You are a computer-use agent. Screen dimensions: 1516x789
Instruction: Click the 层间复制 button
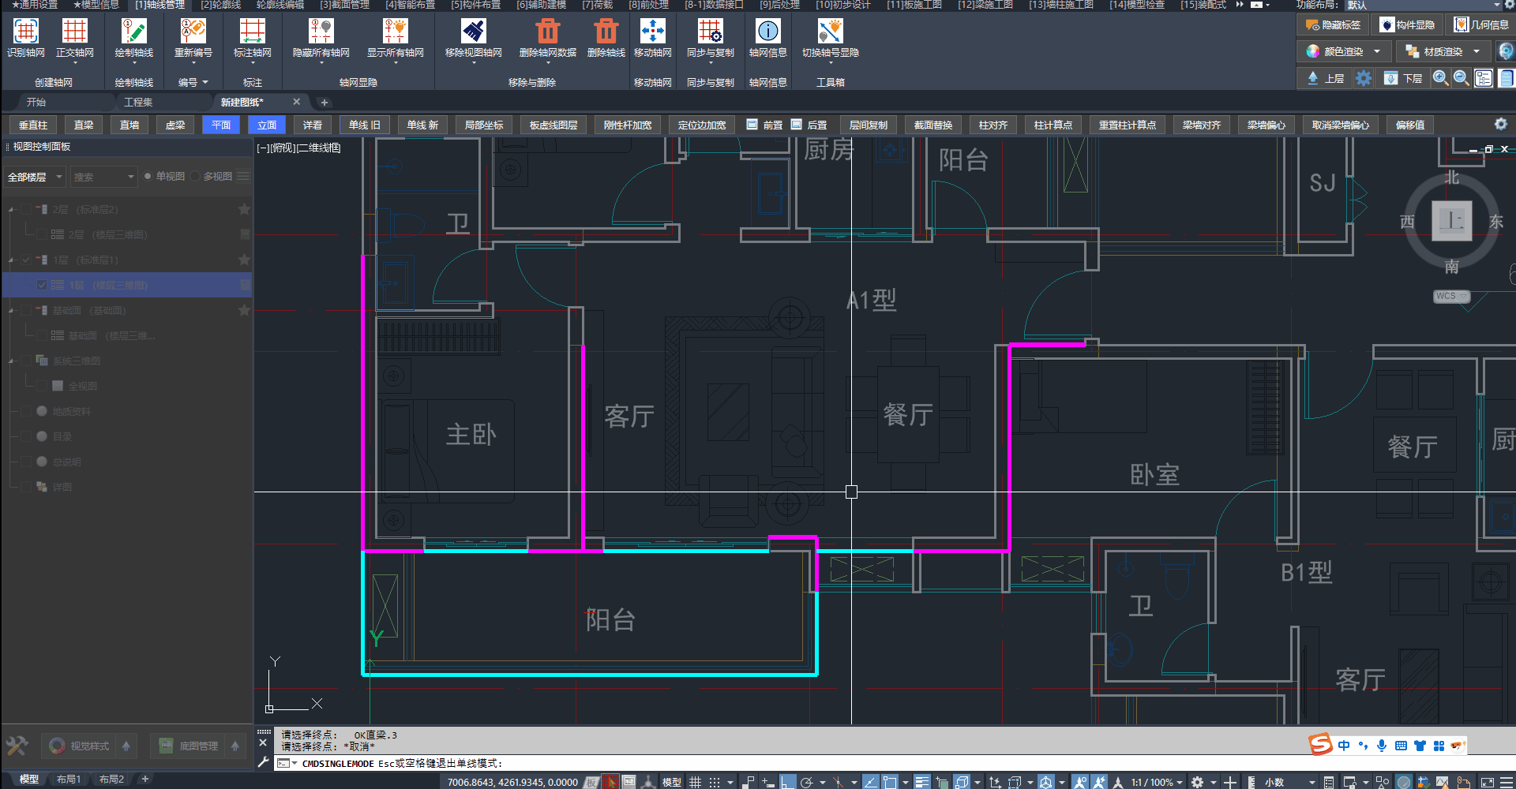[868, 125]
